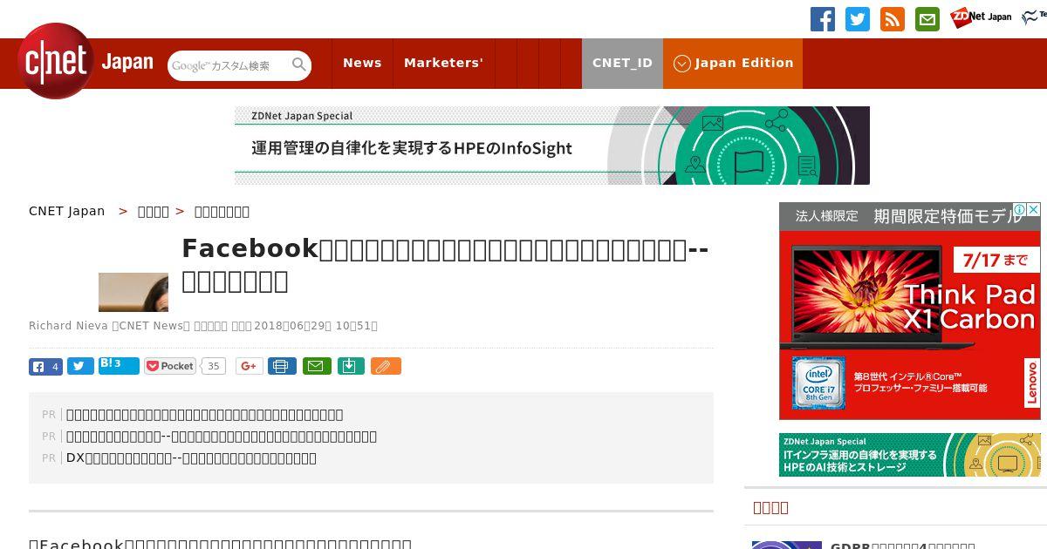Click the blue print article icon
The image size is (1047, 549).
281,366
